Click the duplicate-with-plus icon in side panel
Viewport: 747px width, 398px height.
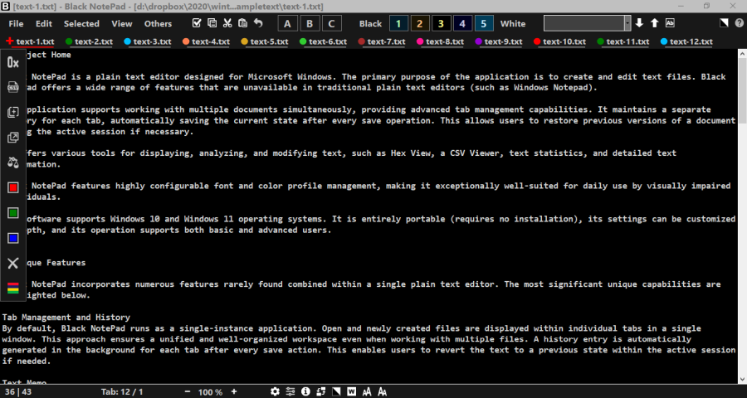12,113
